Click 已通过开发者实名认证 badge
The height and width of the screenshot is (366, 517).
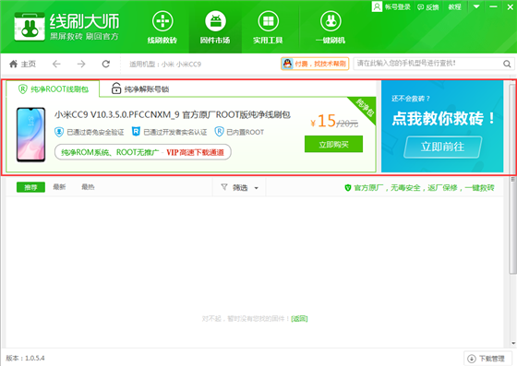pyautogui.click(x=170, y=132)
